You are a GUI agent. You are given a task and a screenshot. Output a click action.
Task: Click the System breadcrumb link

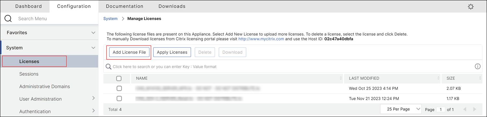[x=110, y=18]
